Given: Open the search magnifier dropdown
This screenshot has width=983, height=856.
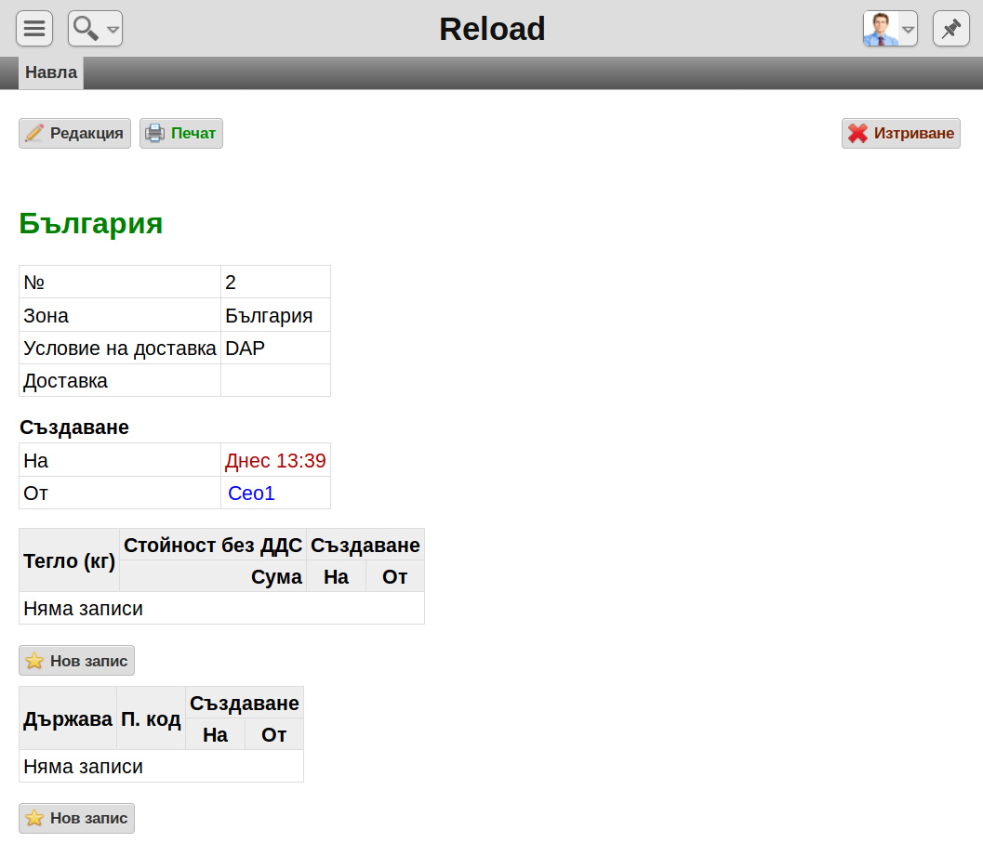Looking at the screenshot, I should pyautogui.click(x=95, y=29).
